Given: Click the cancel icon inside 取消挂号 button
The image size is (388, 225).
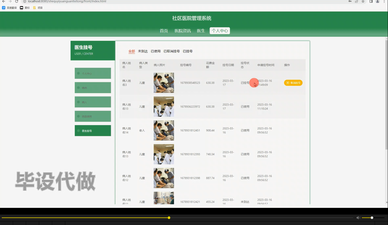Looking at the screenshot, I should (288, 83).
